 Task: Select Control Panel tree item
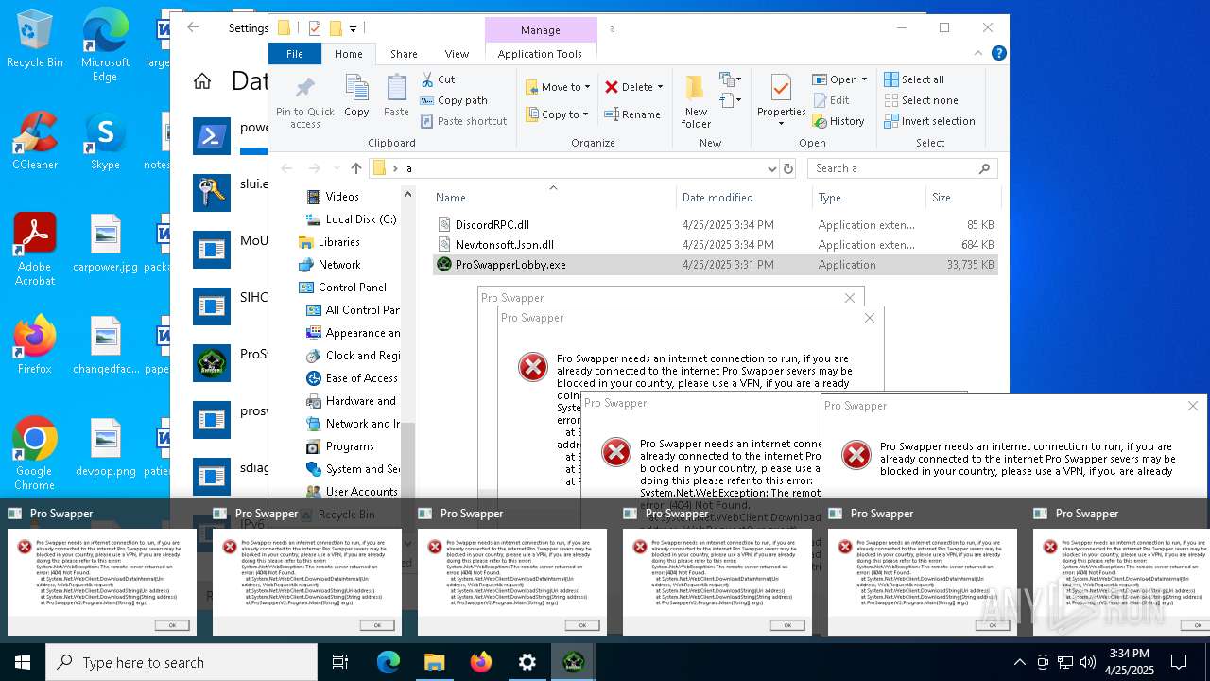342,288
